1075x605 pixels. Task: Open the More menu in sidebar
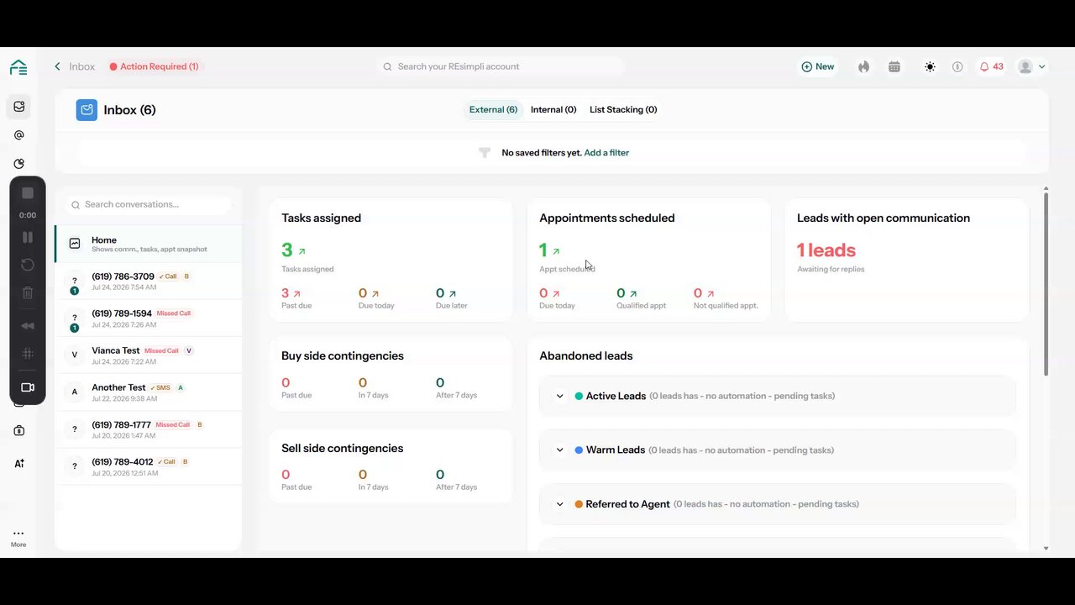[18, 538]
